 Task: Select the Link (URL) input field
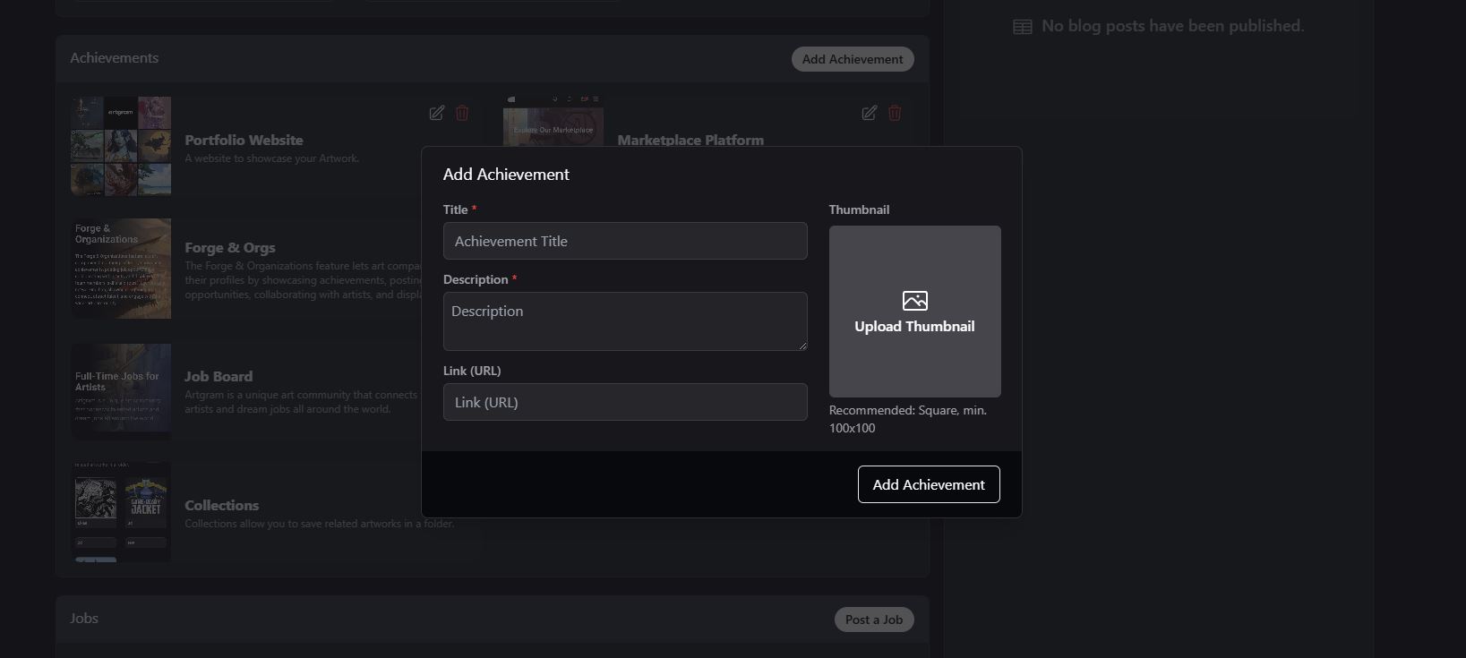625,402
